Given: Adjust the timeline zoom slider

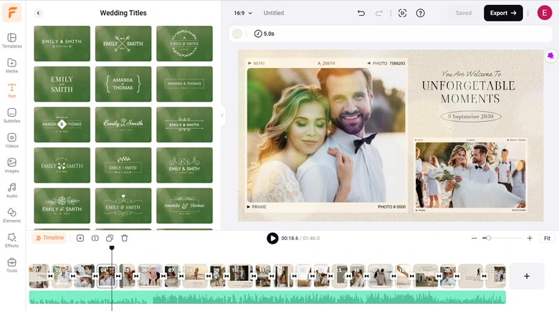Looking at the screenshot, I should [x=489, y=238].
